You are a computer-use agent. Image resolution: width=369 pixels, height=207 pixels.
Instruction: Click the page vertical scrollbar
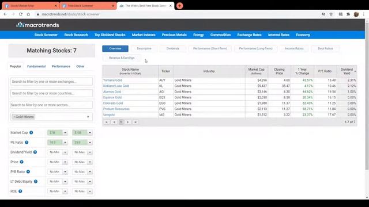click(367, 96)
